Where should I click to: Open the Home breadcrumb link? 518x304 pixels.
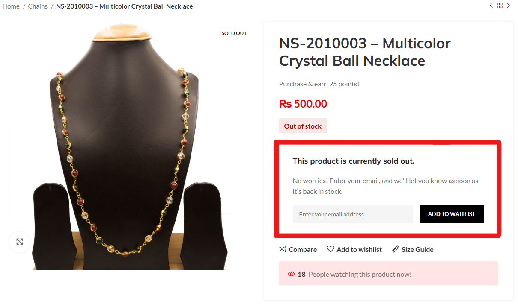tap(11, 6)
